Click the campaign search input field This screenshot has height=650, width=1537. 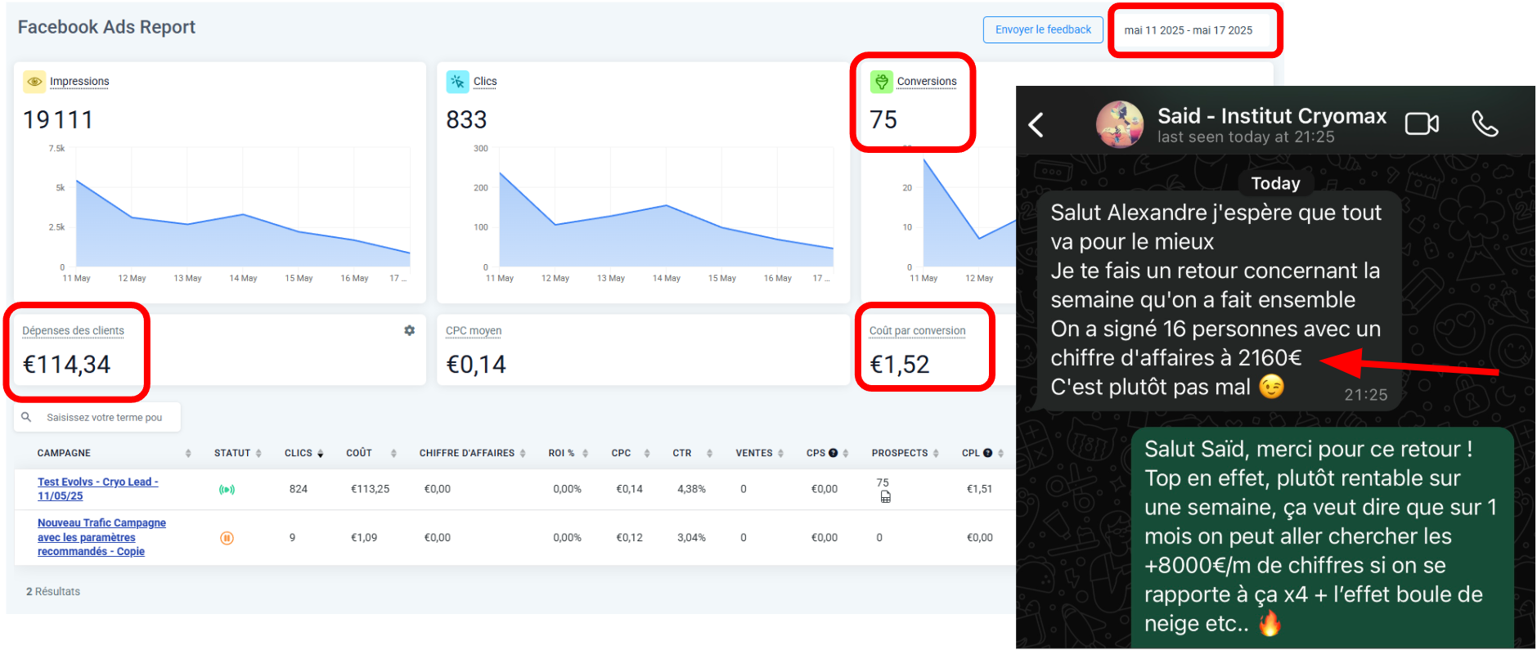tap(105, 417)
